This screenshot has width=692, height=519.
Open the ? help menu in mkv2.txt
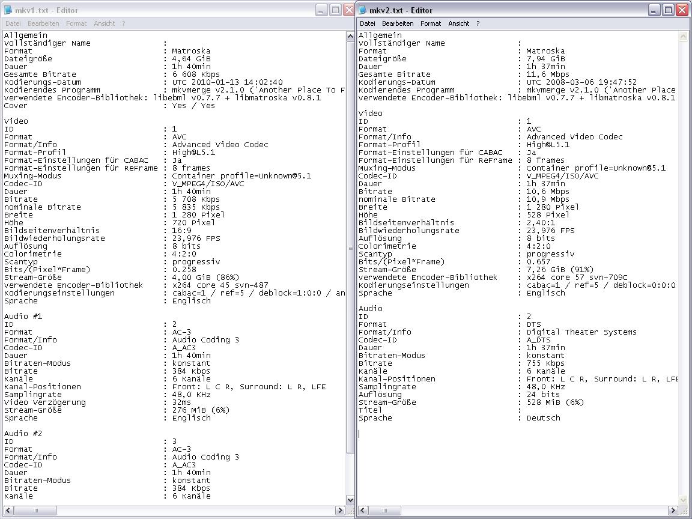[x=478, y=23]
